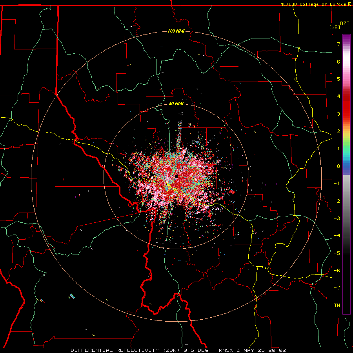Click the "-6" scale value
This screenshot has height=353, width=353.
(x=337, y=270)
